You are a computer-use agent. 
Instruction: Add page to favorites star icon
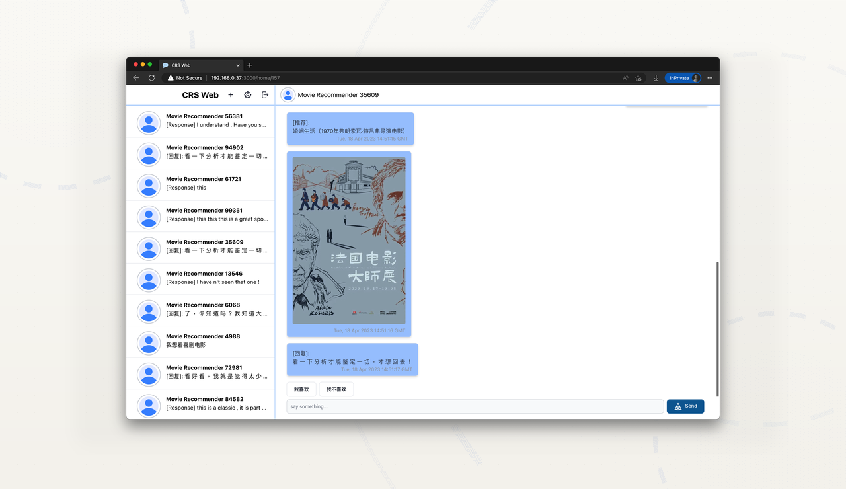coord(638,78)
